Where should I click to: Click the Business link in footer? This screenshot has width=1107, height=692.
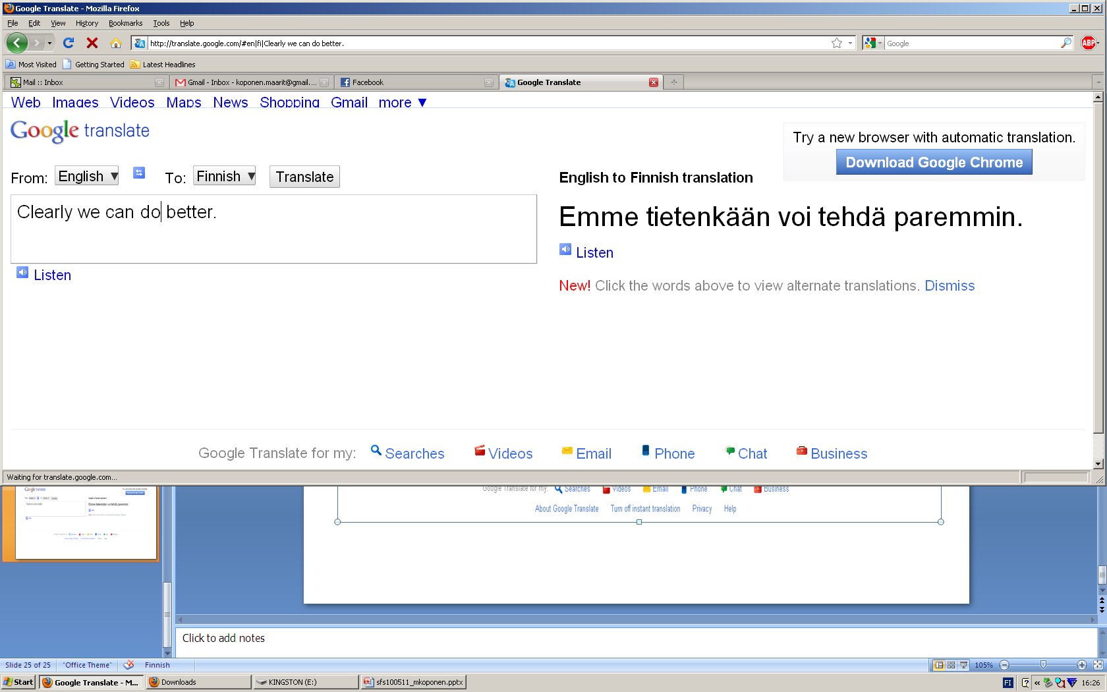pyautogui.click(x=839, y=453)
